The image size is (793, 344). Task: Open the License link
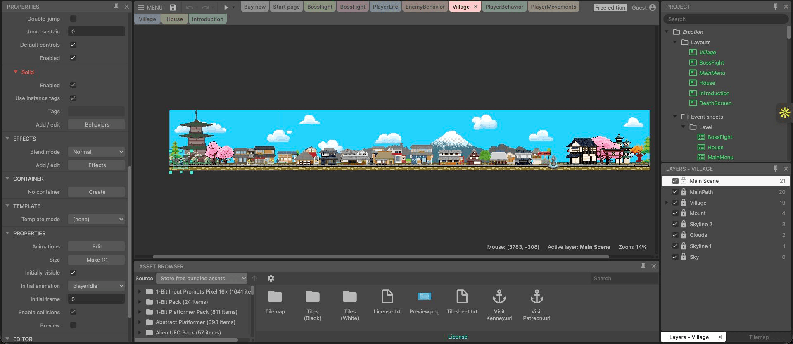pos(458,337)
